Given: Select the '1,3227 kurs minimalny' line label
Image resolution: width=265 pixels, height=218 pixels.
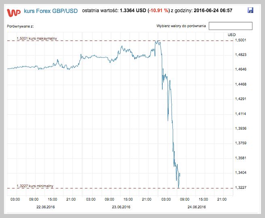Looking at the screenshot, I should 35,186.
